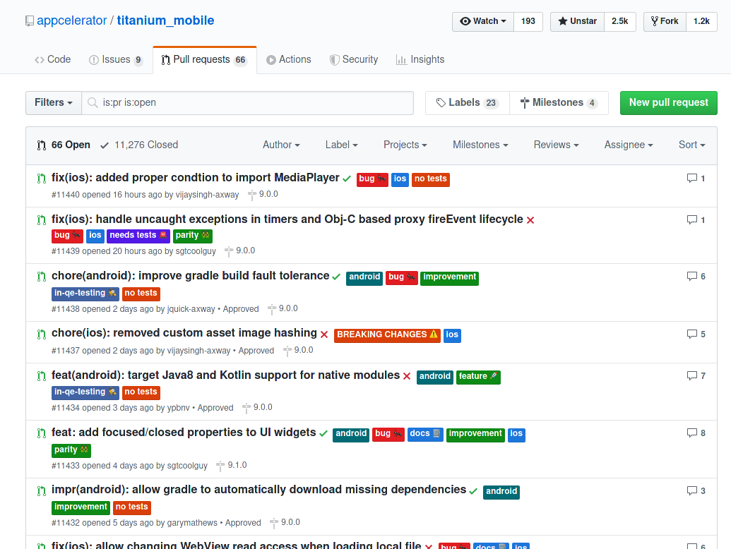
Task: Switch to the Issues tab
Action: click(x=116, y=59)
